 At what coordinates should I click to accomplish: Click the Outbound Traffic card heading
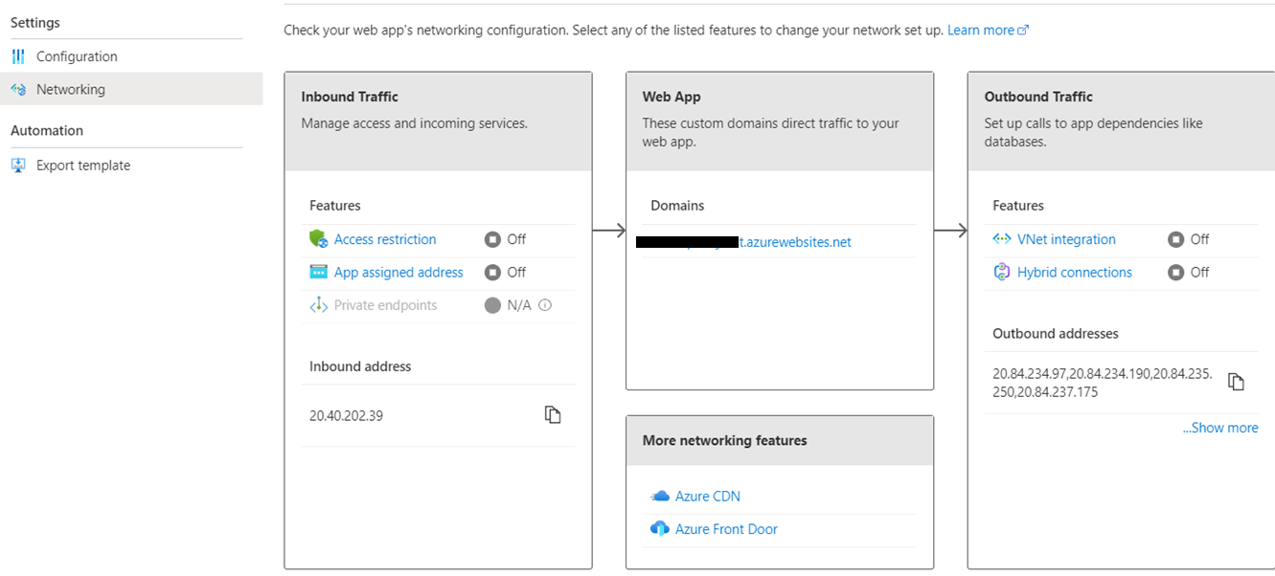click(x=1038, y=97)
